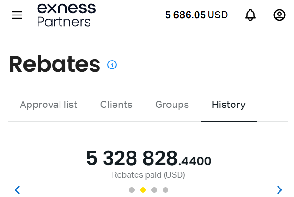The height and width of the screenshot is (197, 294).
Task: Switch to the Clients tab
Action: 116,105
